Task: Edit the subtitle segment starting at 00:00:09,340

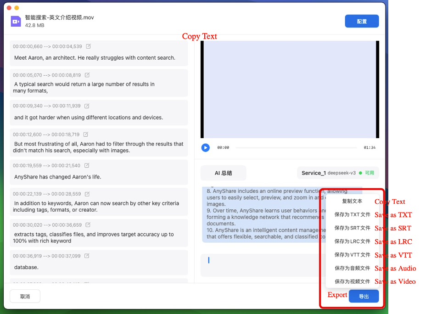Action: pos(87,106)
